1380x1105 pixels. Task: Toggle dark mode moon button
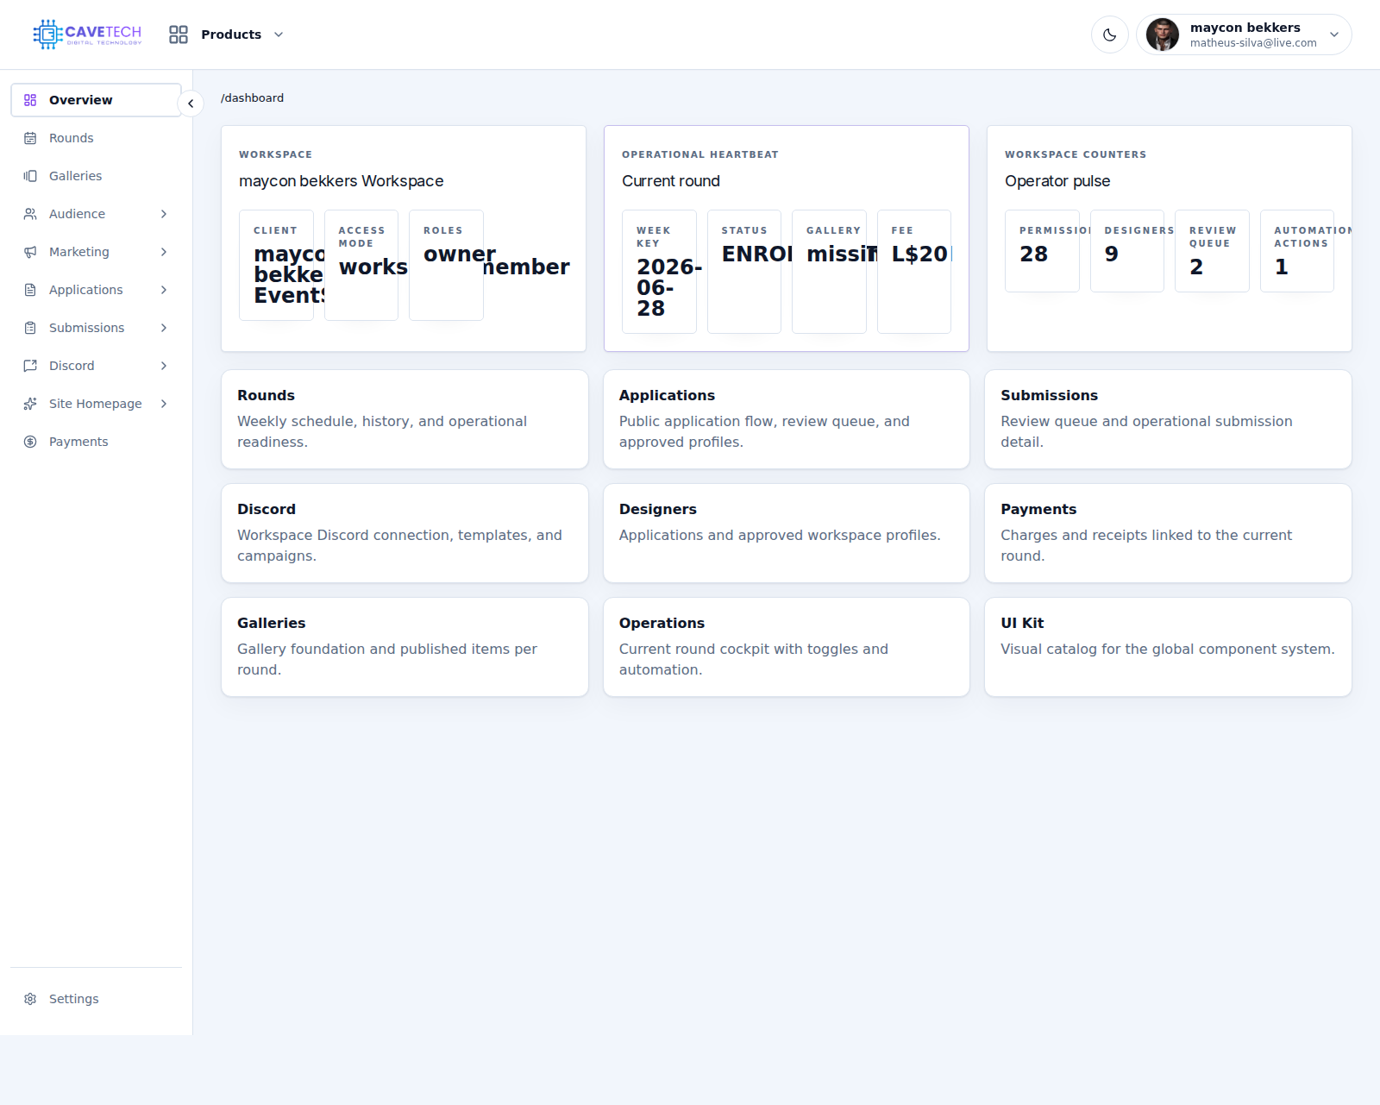1110,35
